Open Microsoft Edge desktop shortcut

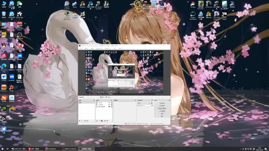coord(4,68)
